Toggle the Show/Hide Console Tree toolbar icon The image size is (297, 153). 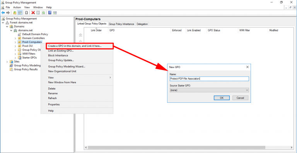tap(20, 13)
